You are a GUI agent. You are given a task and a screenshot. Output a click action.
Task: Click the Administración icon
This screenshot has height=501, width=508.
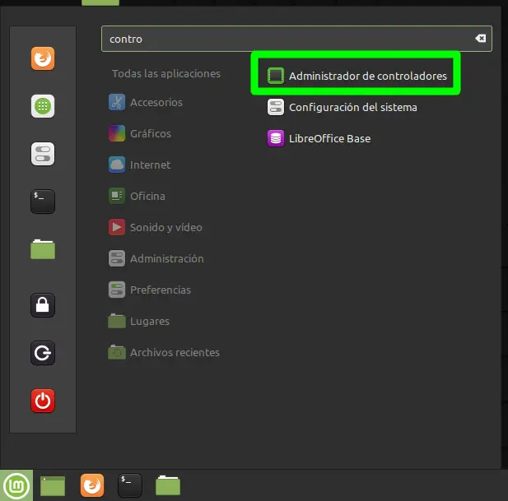(117, 258)
